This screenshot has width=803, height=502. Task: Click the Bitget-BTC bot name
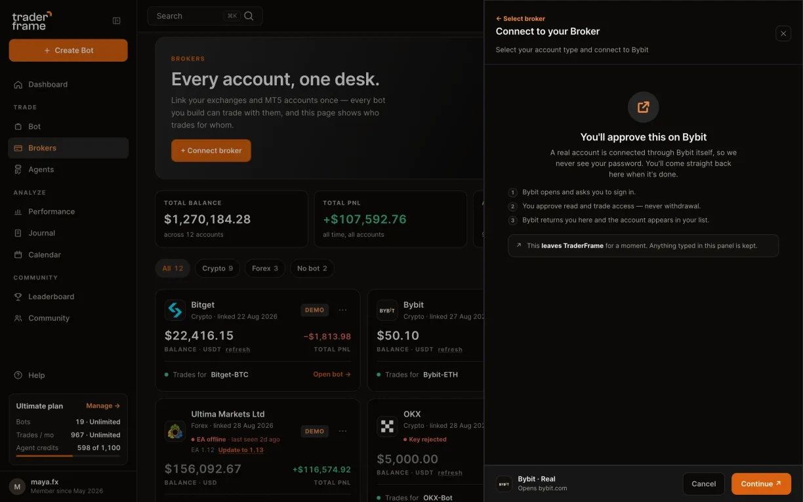point(230,375)
